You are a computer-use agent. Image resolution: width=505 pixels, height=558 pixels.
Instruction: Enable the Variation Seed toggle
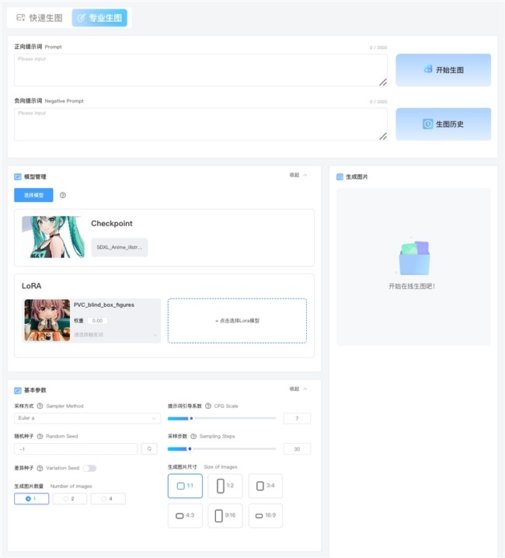tap(90, 468)
